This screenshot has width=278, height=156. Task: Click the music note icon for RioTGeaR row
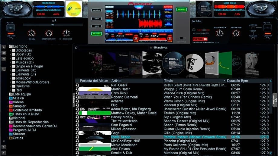(x=77, y=85)
